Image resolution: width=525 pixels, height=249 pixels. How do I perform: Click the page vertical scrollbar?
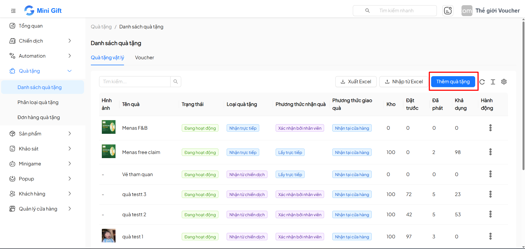(x=523, y=96)
